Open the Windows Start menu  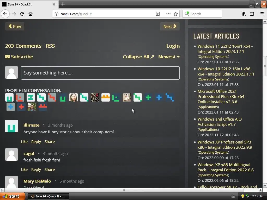click(13, 196)
